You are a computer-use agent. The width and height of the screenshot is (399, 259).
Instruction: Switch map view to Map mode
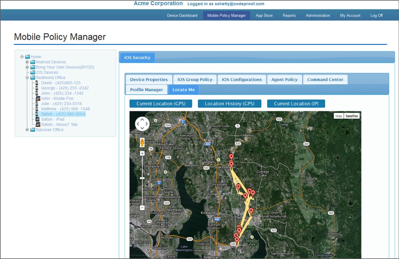point(338,116)
